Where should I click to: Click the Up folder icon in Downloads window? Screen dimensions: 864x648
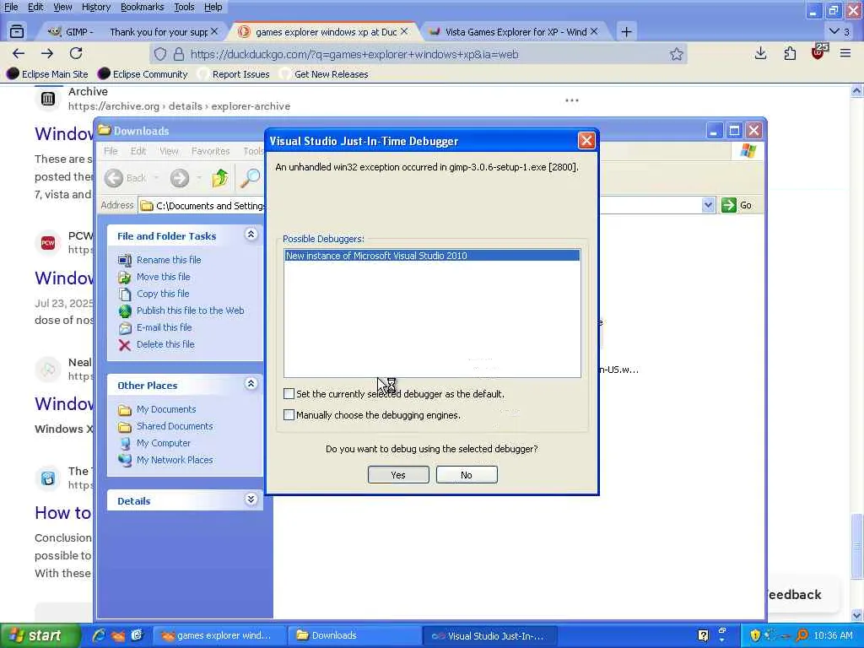[220, 177]
